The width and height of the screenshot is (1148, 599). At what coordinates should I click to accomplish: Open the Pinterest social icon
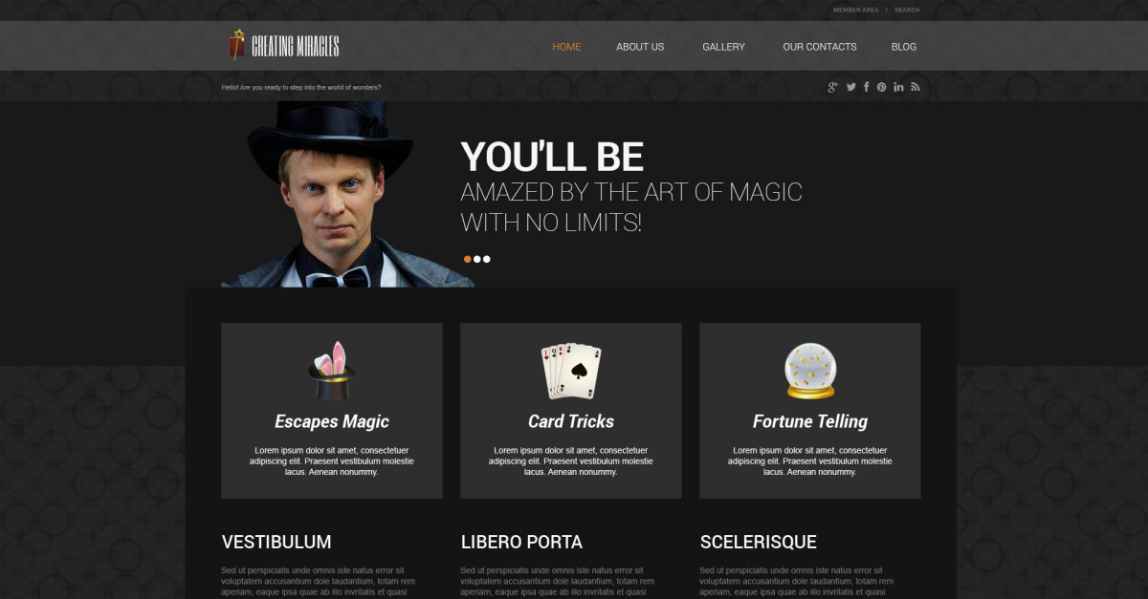click(881, 87)
